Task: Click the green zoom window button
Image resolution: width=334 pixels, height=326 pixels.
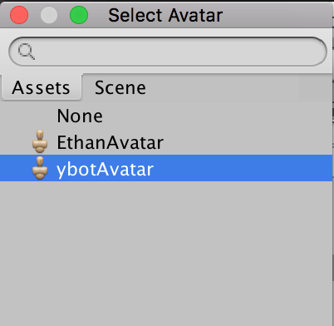Action: (x=79, y=15)
